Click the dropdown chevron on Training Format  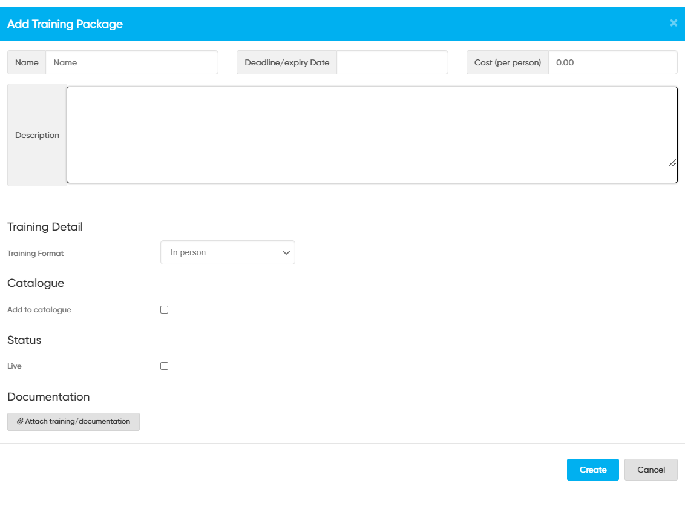pos(286,252)
